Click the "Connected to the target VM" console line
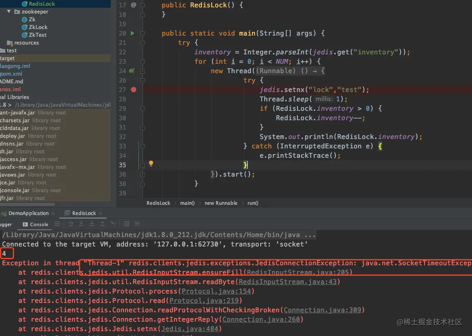Viewport: 472px width, 336px height. point(155,244)
